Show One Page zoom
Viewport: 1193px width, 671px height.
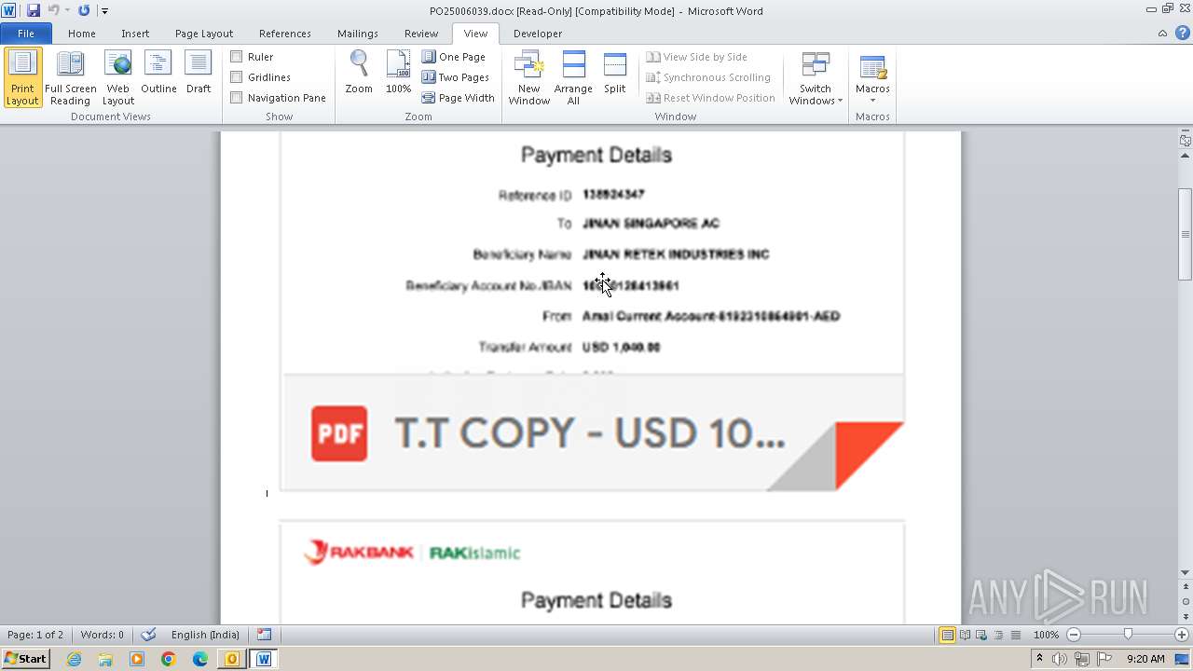click(454, 57)
